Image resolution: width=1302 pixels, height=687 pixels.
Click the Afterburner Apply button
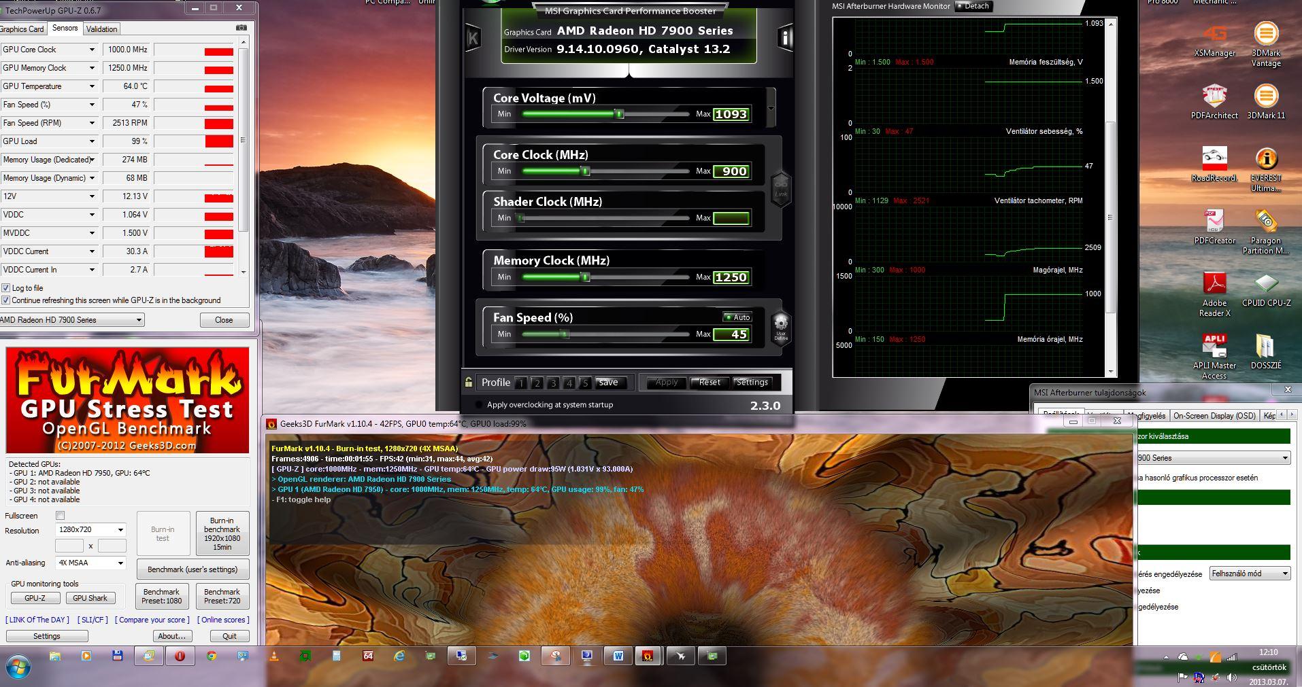click(x=667, y=383)
